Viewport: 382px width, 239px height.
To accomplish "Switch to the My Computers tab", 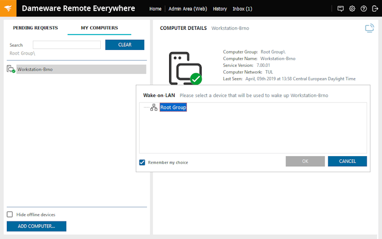I will pos(99,28).
